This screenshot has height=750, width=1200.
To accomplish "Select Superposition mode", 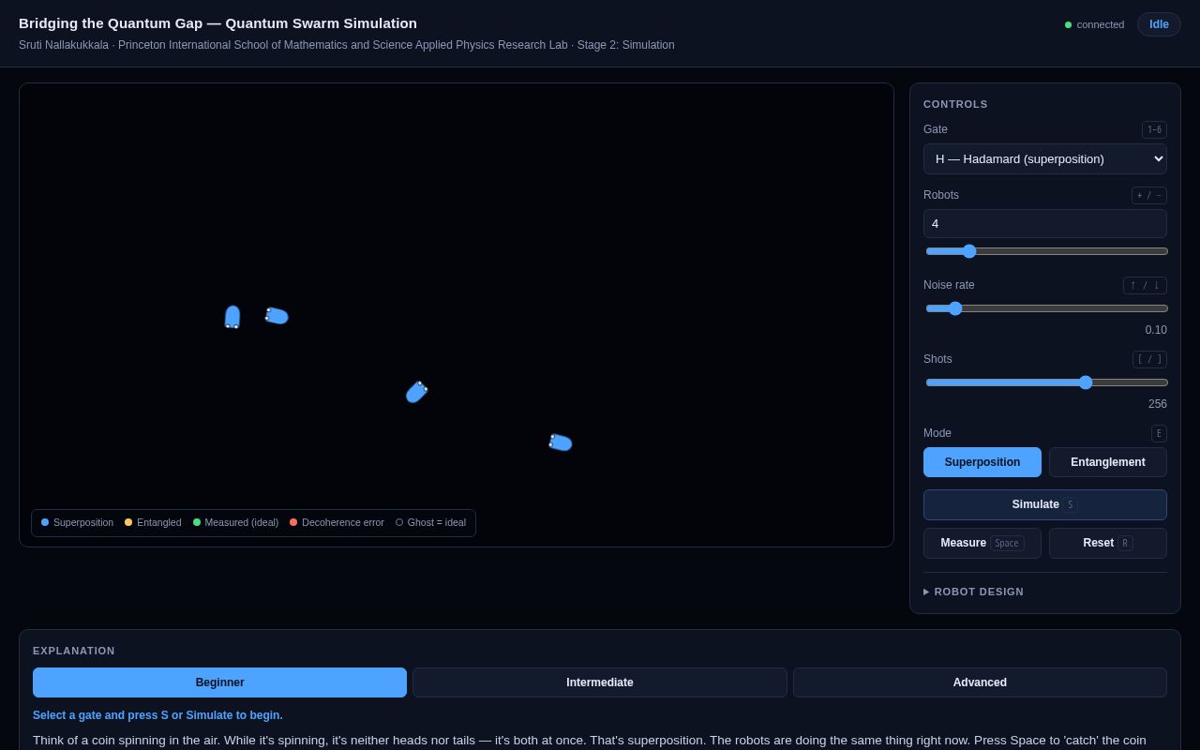I will tap(982, 462).
